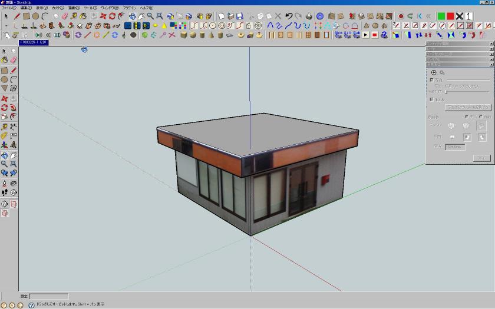Choose the Paint Bucket tool in top toolbar
This screenshot has height=309, width=495.
coord(83,16)
